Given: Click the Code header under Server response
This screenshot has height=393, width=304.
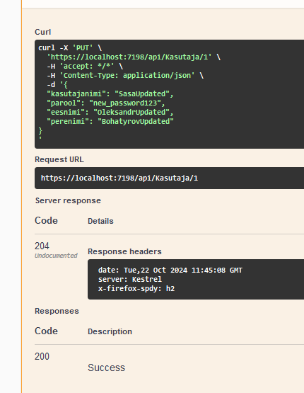Looking at the screenshot, I should point(46,220).
